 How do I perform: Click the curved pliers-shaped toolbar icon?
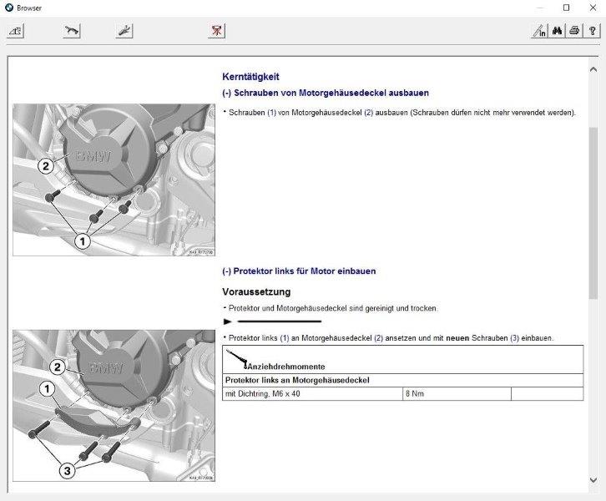72,31
